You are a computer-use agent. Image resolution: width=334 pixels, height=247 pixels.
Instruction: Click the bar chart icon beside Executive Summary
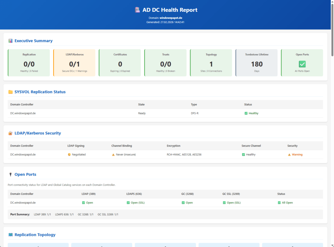[10, 41]
